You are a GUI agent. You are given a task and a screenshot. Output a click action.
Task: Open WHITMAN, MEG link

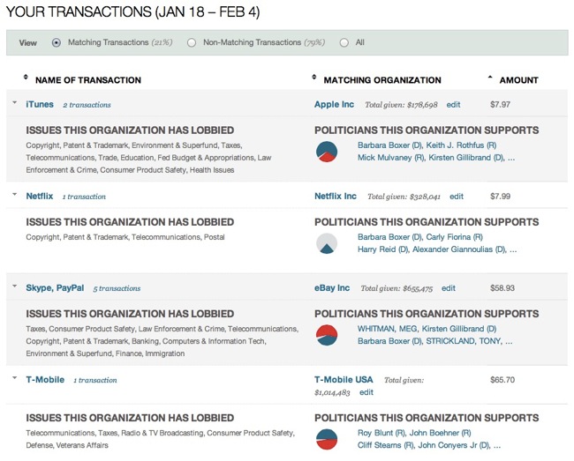click(388, 329)
